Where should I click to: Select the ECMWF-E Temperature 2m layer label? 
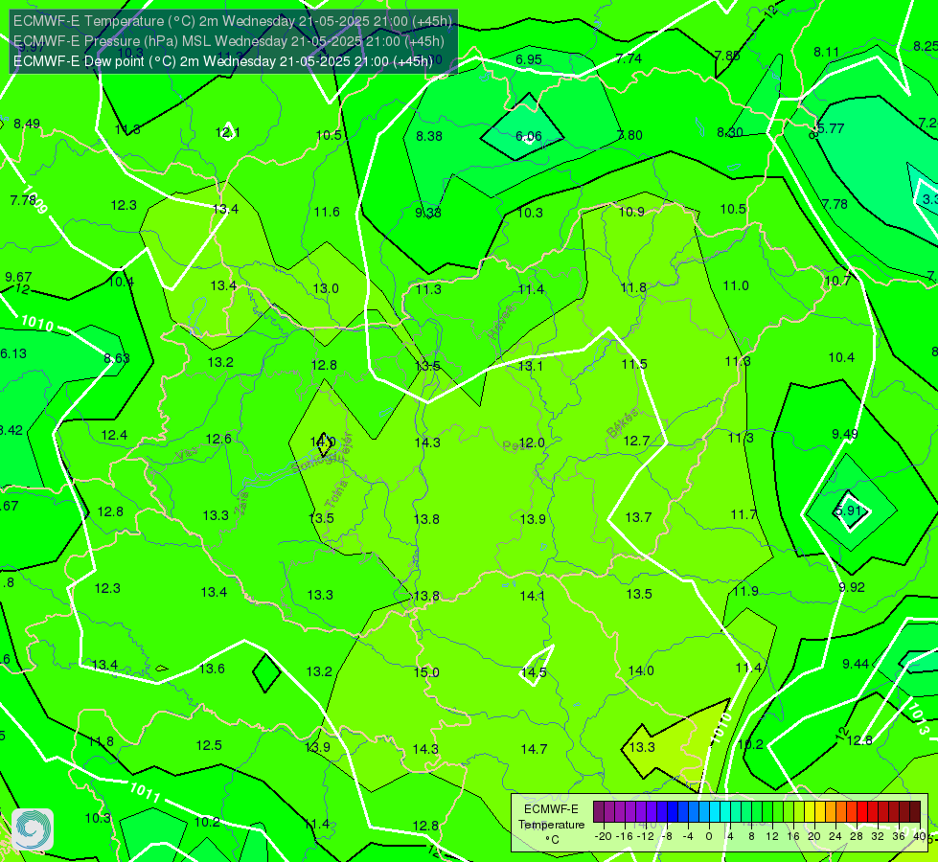pyautogui.click(x=233, y=21)
